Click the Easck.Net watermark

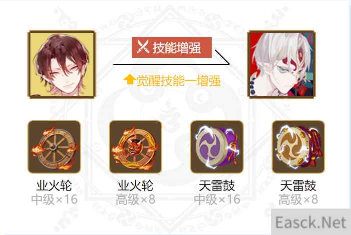click(x=311, y=222)
